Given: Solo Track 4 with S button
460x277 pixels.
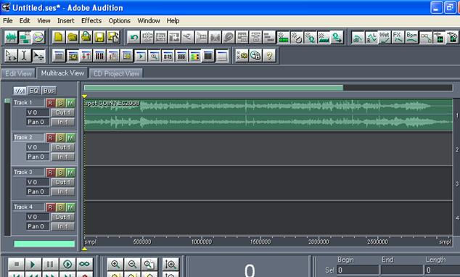Looking at the screenshot, I should 60,207.
